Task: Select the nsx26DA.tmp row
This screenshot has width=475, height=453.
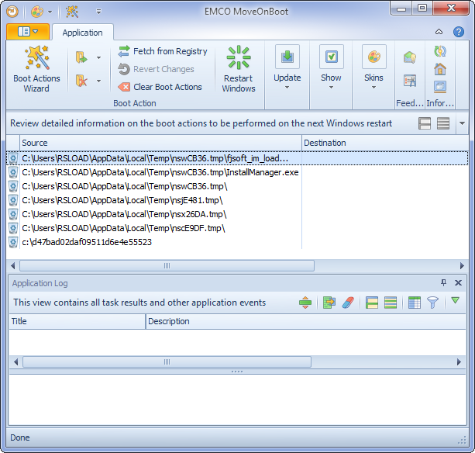Action: tap(237, 214)
